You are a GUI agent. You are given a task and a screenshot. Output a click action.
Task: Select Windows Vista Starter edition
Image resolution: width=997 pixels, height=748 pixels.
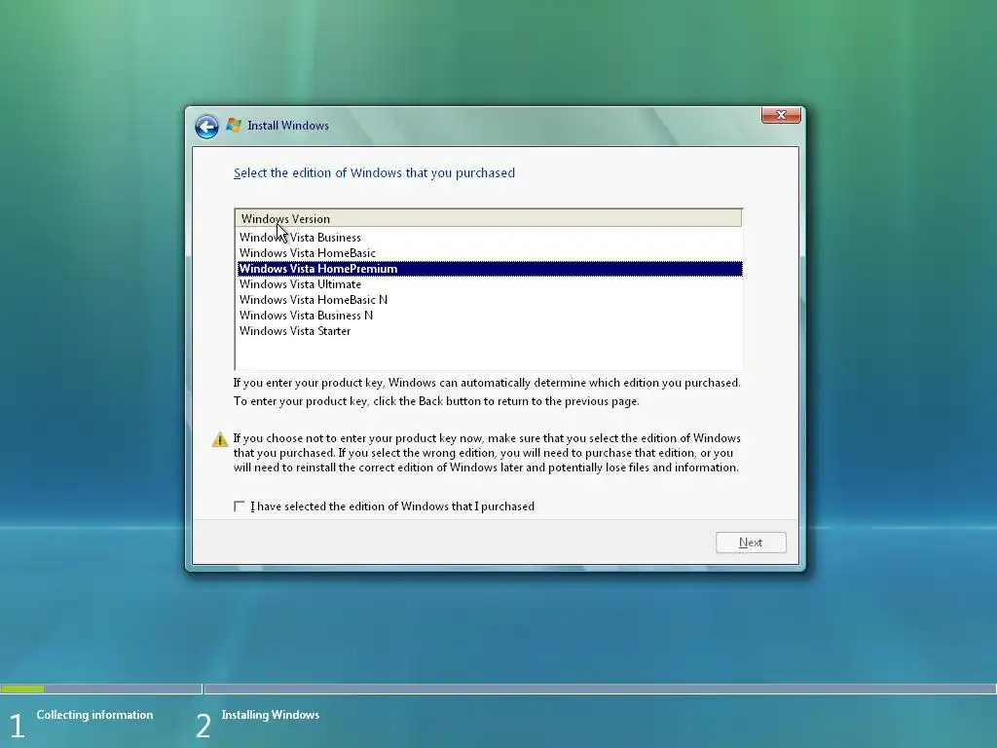[x=490, y=331]
